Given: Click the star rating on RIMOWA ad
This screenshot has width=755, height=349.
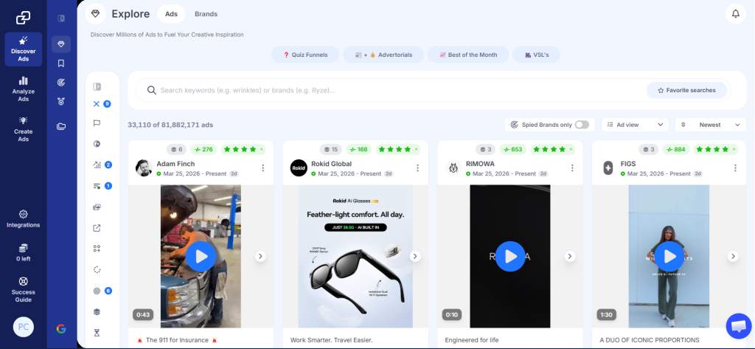Looking at the screenshot, I should click(x=553, y=150).
